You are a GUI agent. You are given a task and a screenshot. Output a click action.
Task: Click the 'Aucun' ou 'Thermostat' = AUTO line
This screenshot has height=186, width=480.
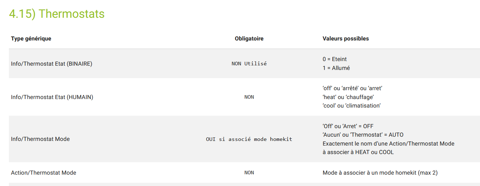363,135
